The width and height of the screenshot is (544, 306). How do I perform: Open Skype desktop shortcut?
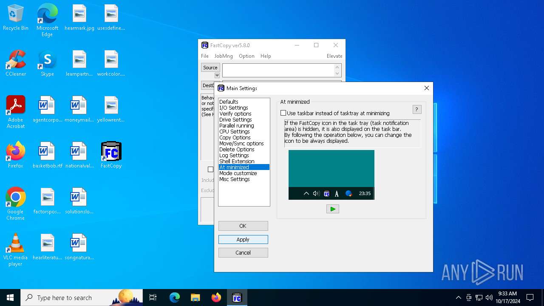[47, 64]
